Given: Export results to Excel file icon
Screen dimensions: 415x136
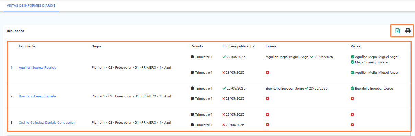Looking at the screenshot, I should (398, 31).
